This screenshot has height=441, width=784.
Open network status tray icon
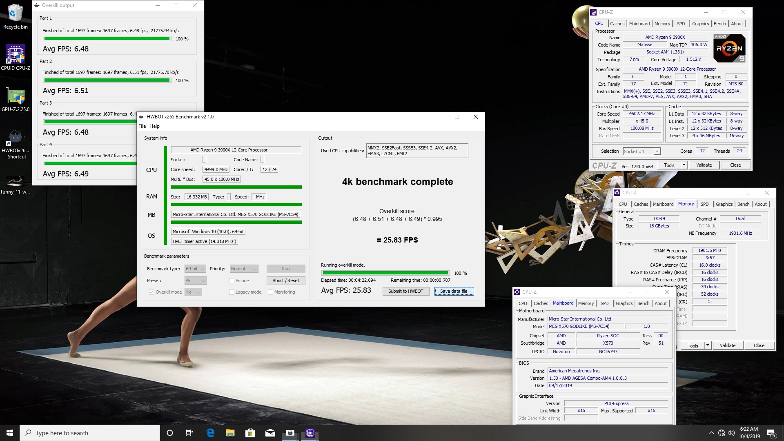tap(722, 433)
